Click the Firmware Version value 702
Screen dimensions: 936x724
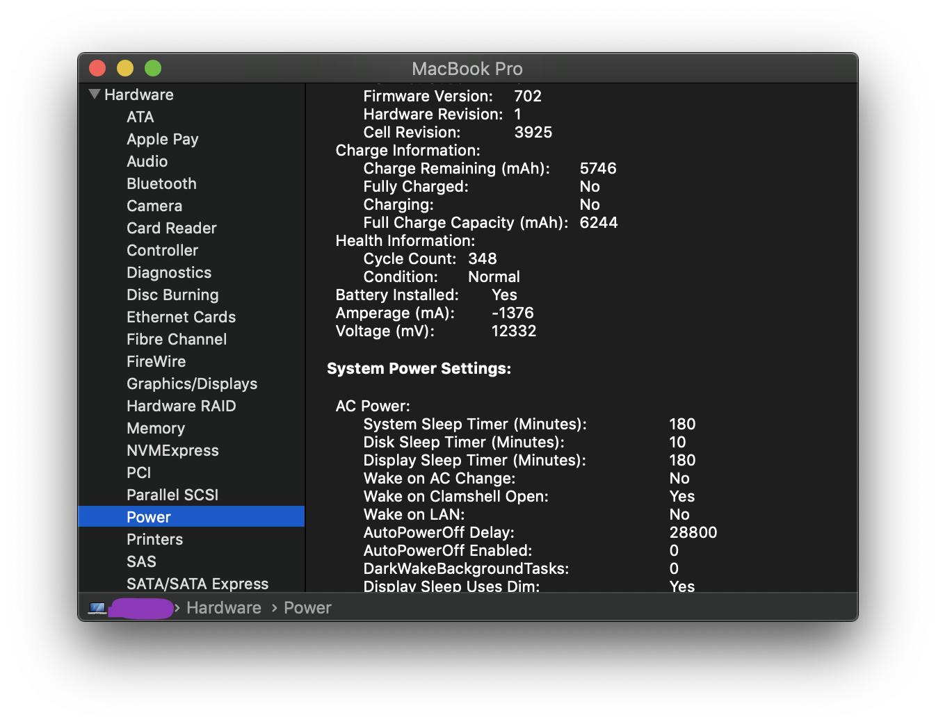[528, 96]
